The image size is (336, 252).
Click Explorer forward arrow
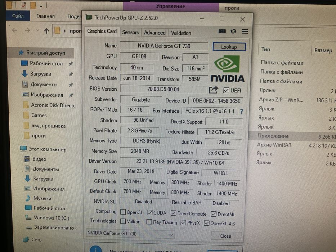click(x=27, y=31)
